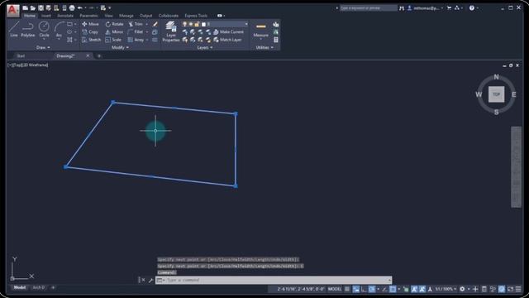Choose the Rotate command
This screenshot has height=298, width=529.
[114, 24]
